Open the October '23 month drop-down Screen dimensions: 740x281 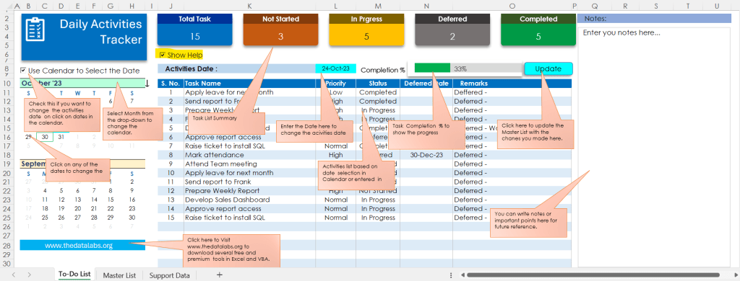coord(82,84)
